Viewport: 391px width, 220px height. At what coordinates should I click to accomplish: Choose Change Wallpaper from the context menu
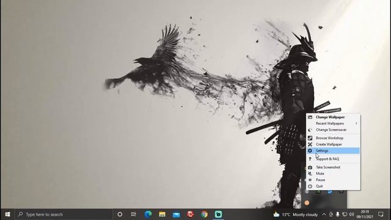tap(333, 117)
